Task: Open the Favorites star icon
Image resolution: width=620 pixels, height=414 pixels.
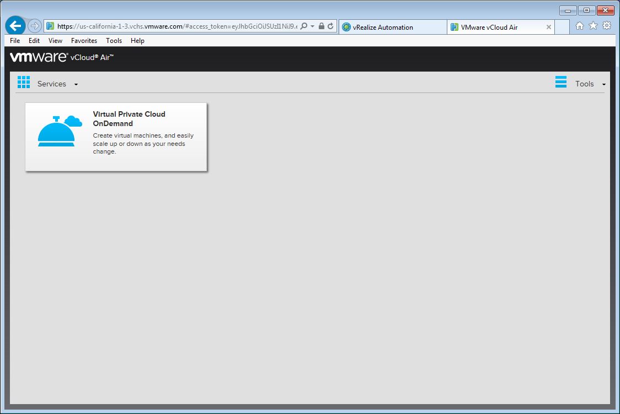Action: point(593,26)
